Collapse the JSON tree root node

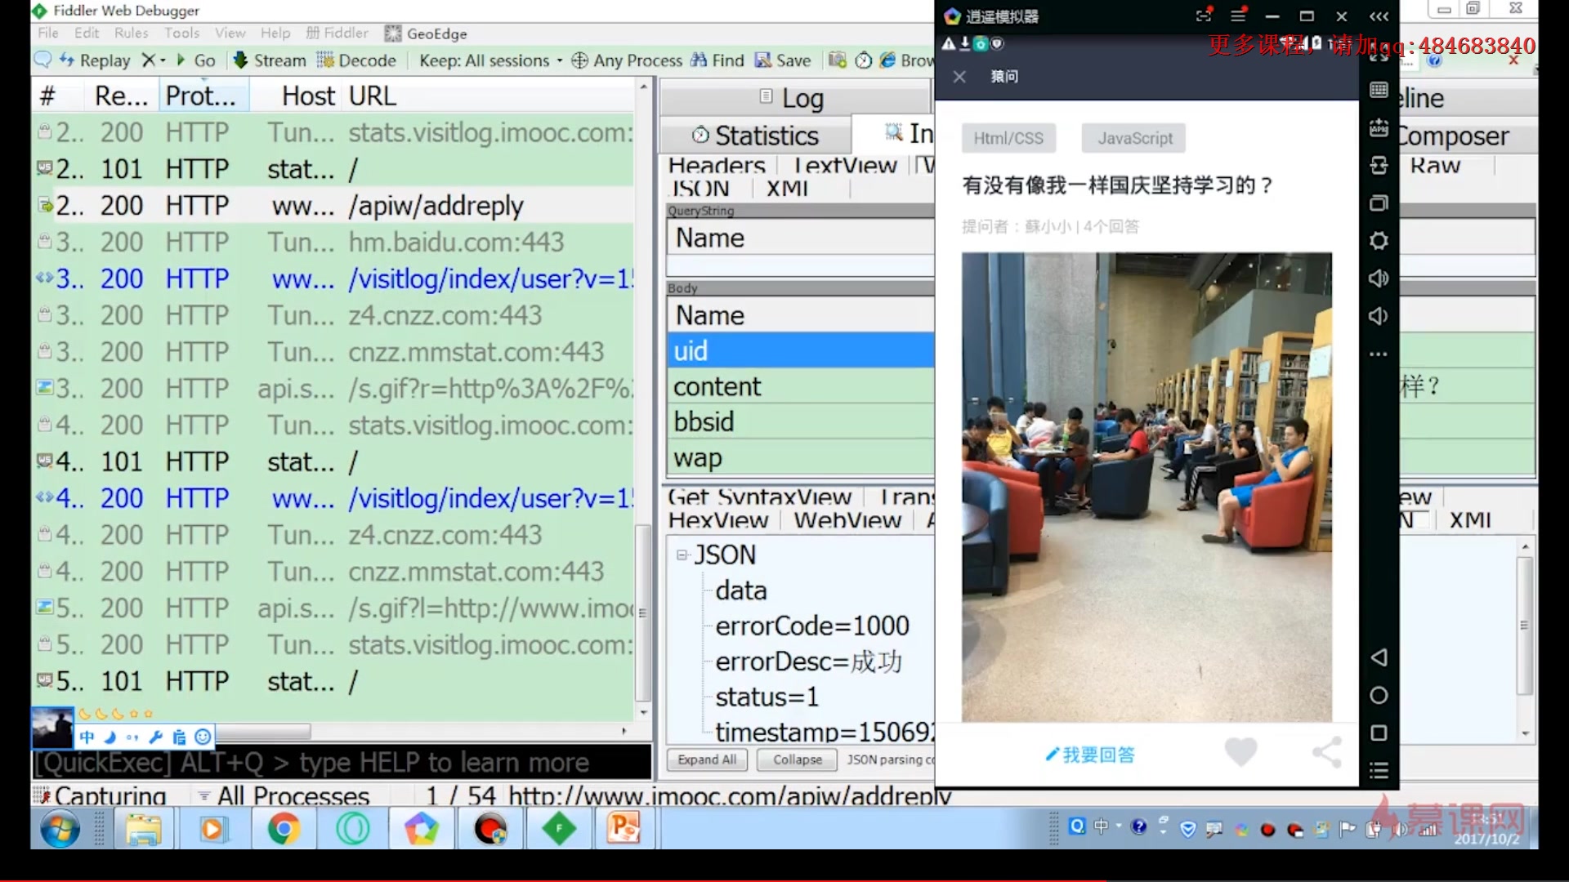[x=682, y=555]
